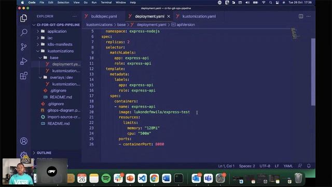This screenshot has width=332, height=187.
Task: Open Spotify from the dock
Action: tap(106, 178)
